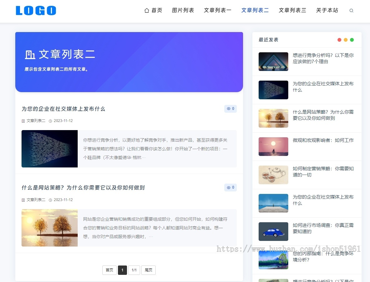Click date 2023-11-12 under first article

[63, 121]
